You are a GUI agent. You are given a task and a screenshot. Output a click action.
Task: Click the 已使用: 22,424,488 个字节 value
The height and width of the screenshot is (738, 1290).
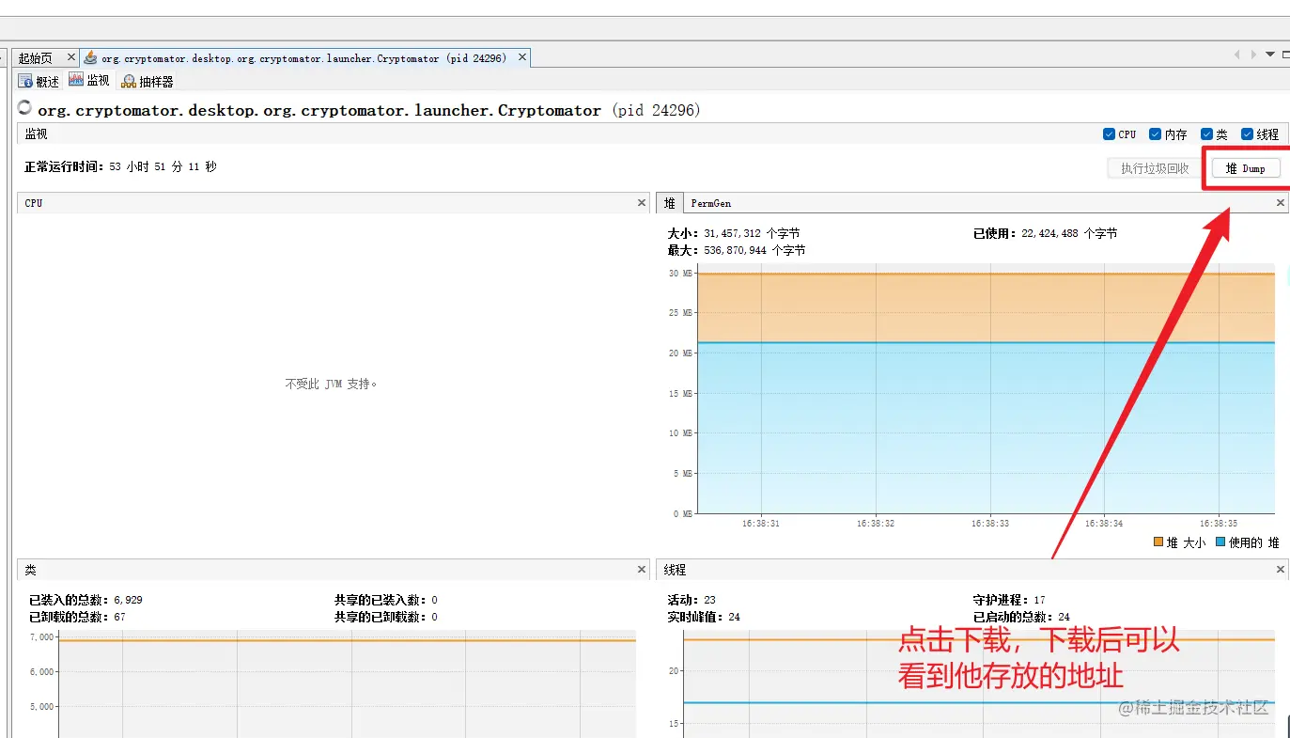pos(1046,233)
